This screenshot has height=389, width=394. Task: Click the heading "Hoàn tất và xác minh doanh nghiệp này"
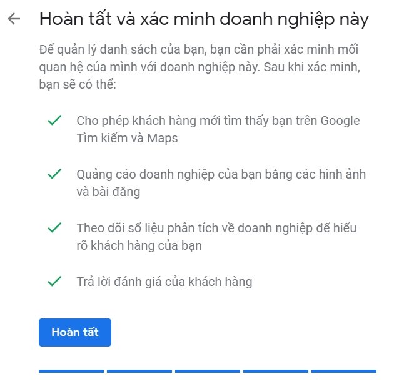coord(204,19)
